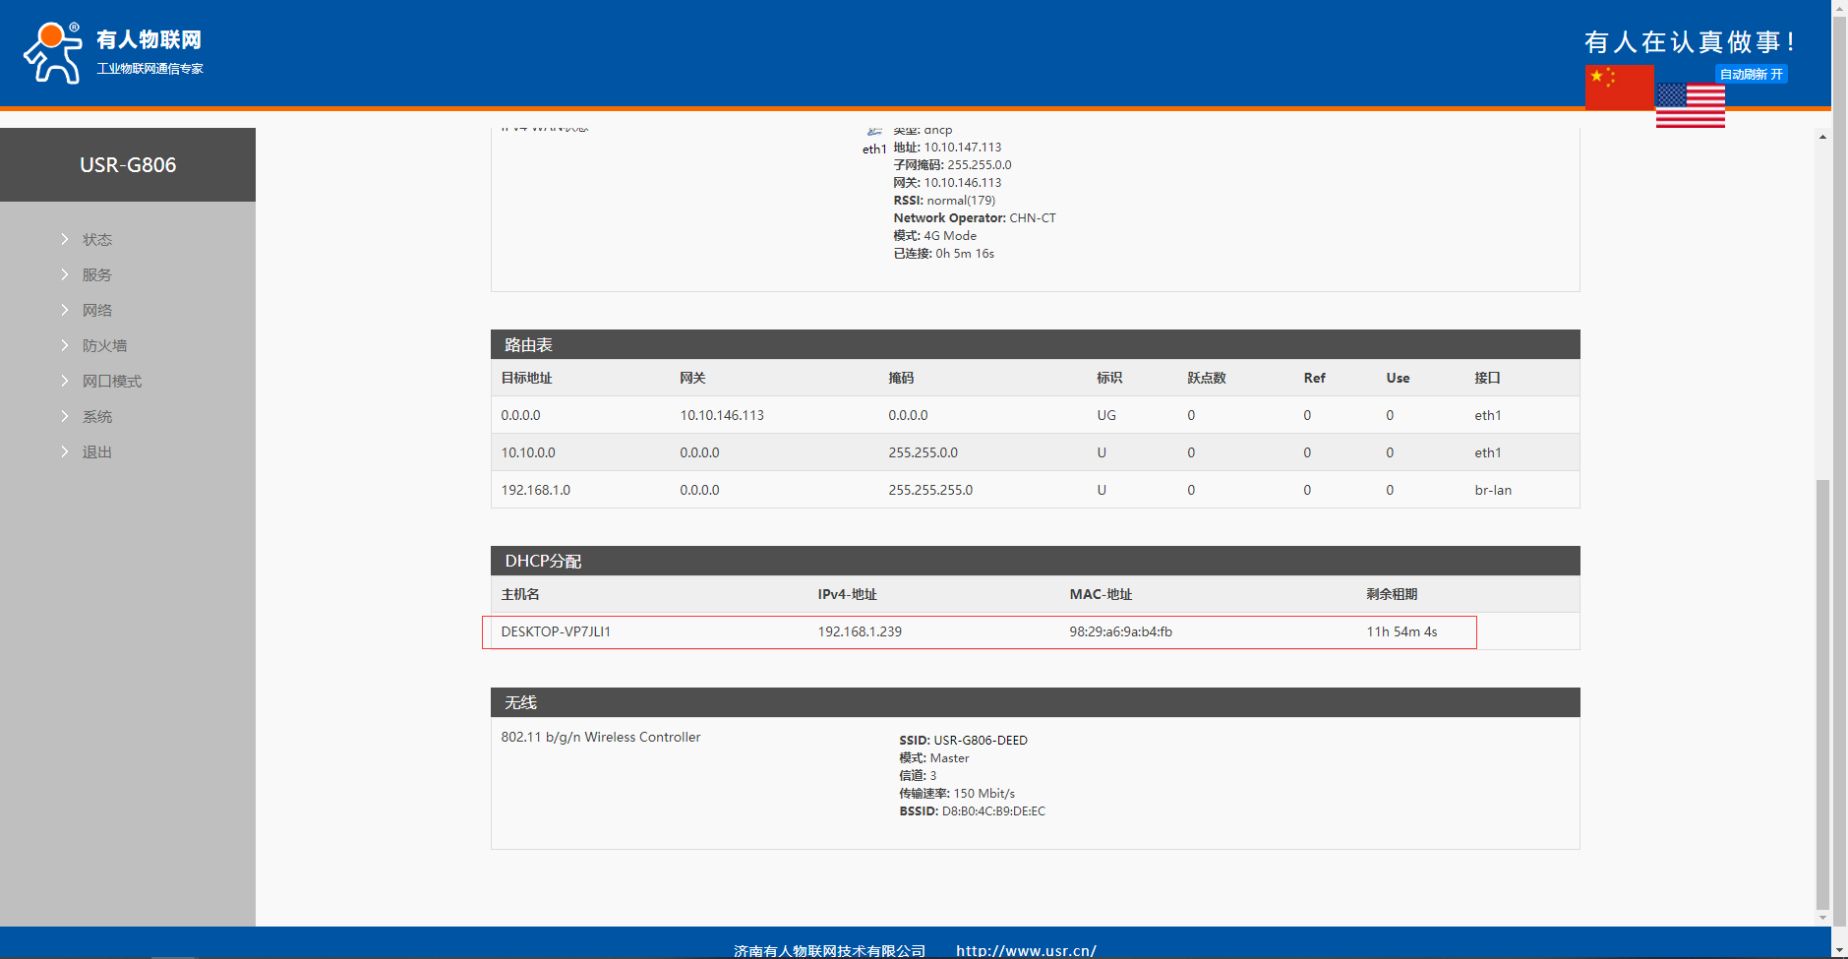
Task: Select the 系统 sidebar menu
Action: click(x=96, y=416)
